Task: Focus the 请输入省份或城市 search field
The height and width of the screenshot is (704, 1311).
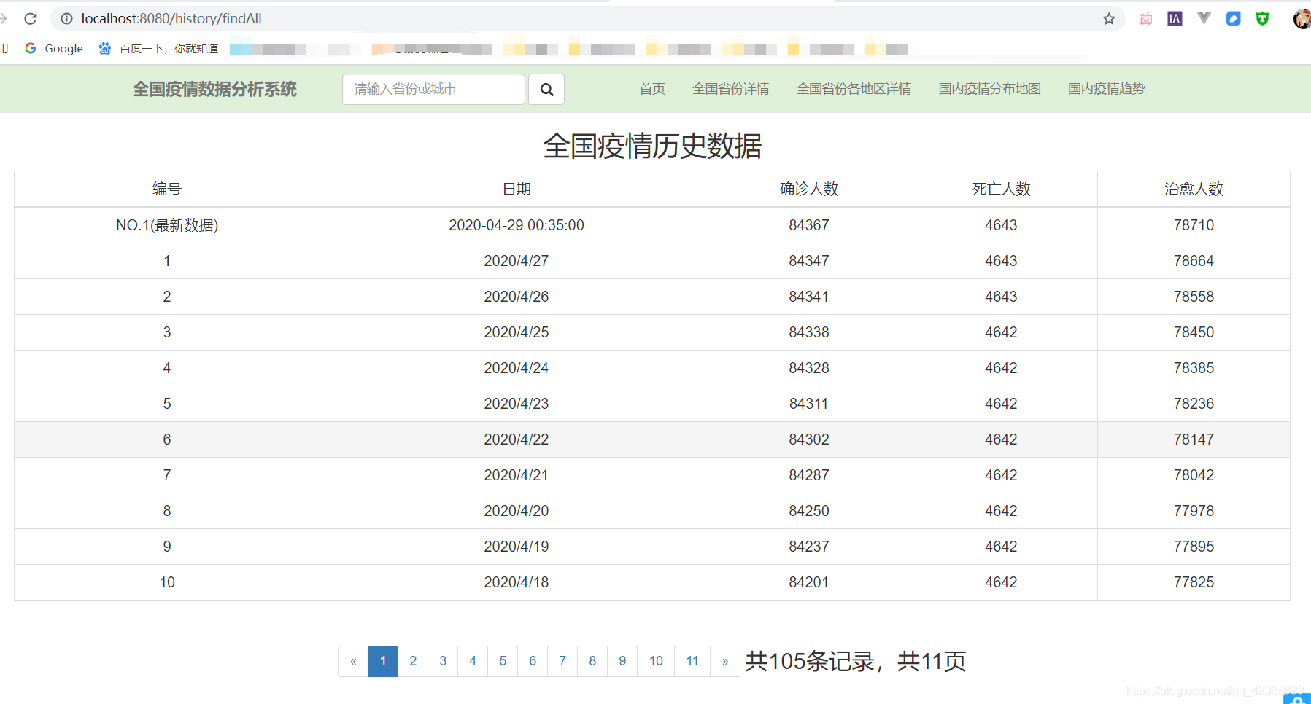Action: pyautogui.click(x=433, y=89)
